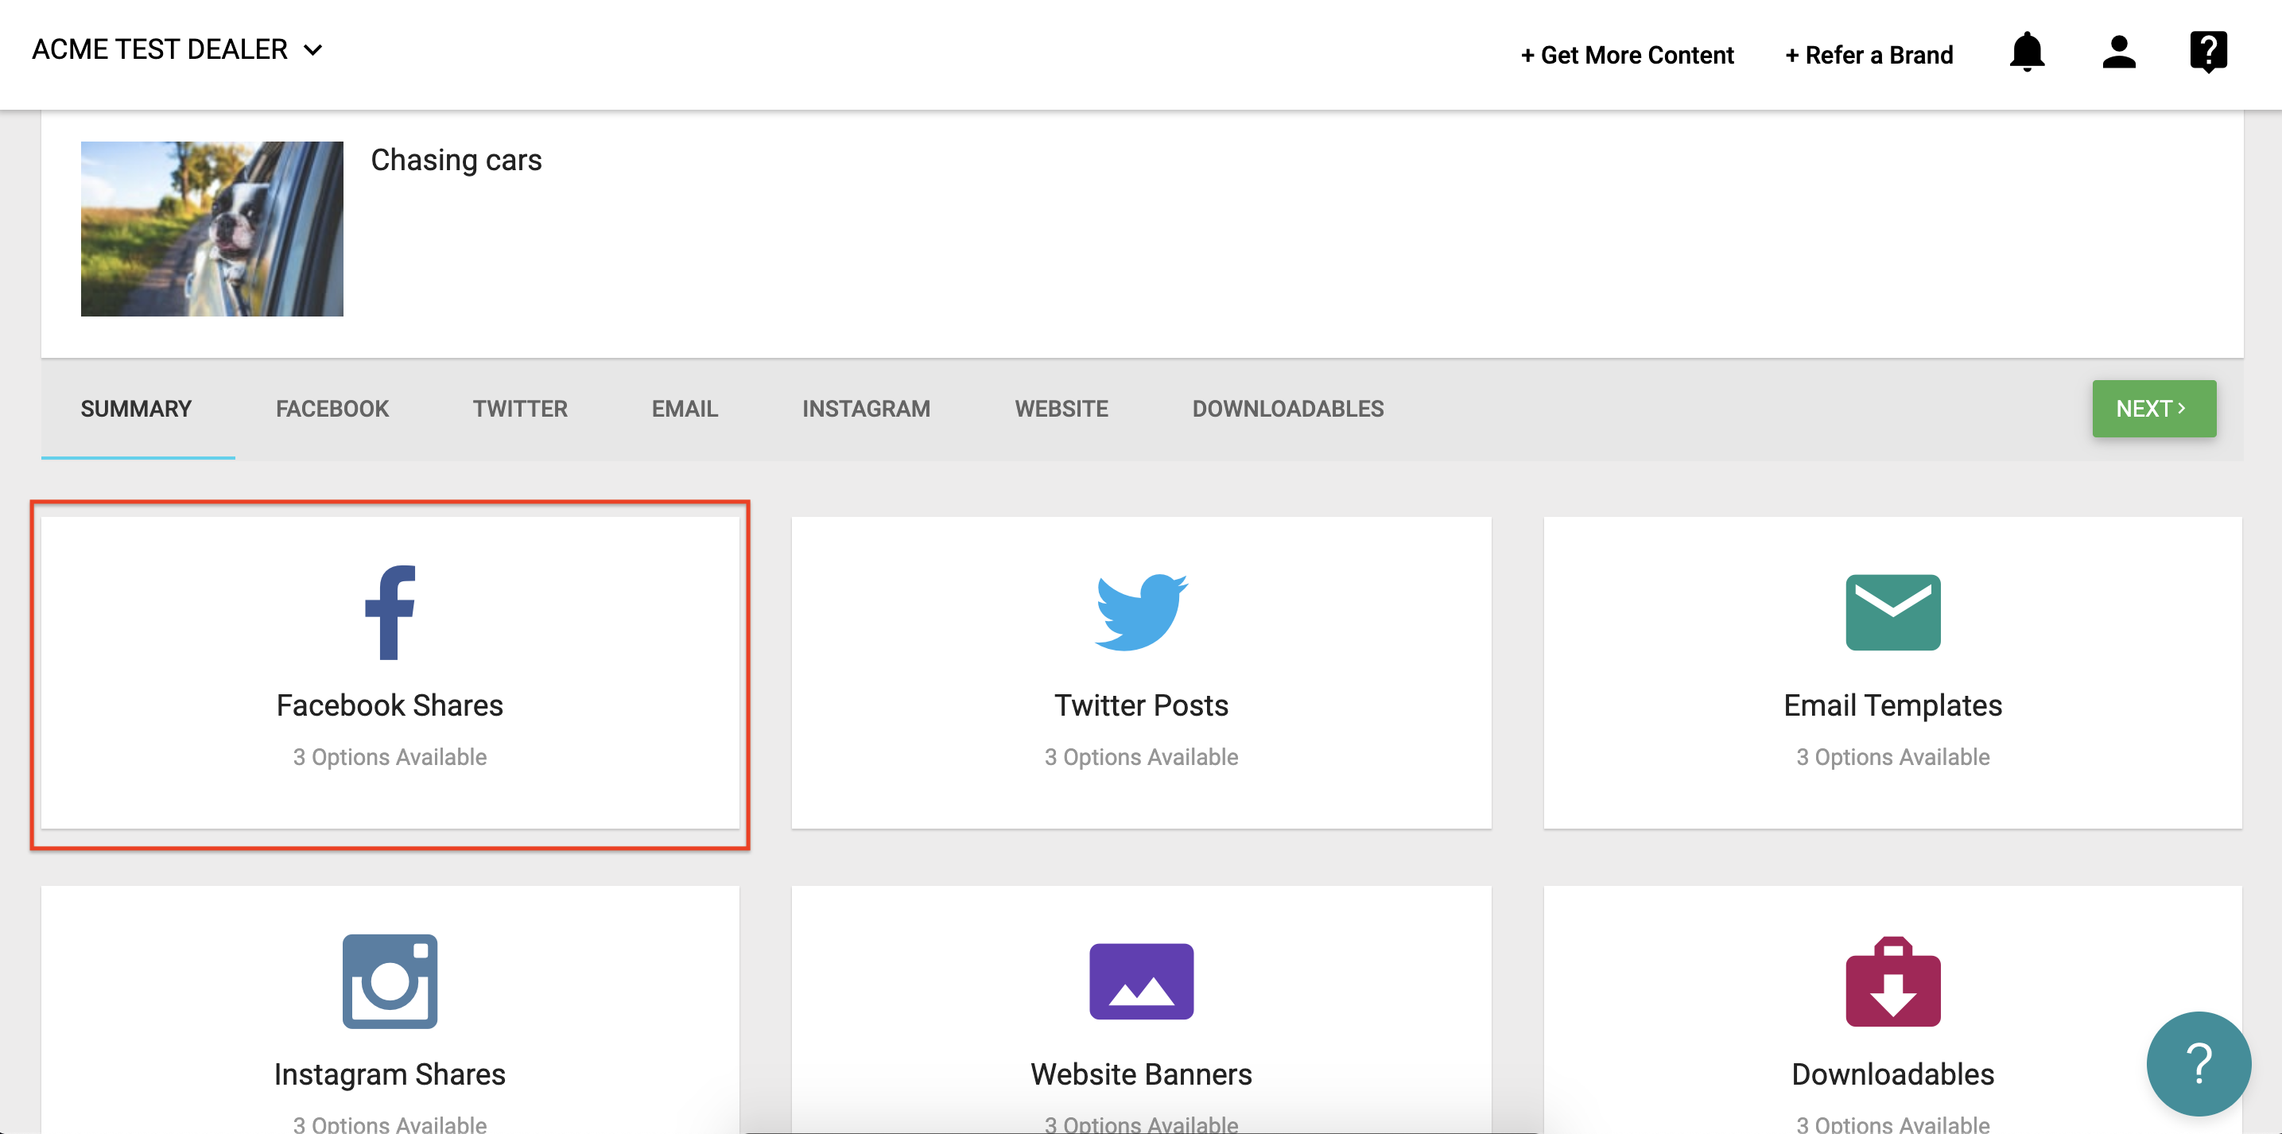The height and width of the screenshot is (1134, 2282).
Task: Click the help question-mark icon in header
Action: (x=2207, y=52)
